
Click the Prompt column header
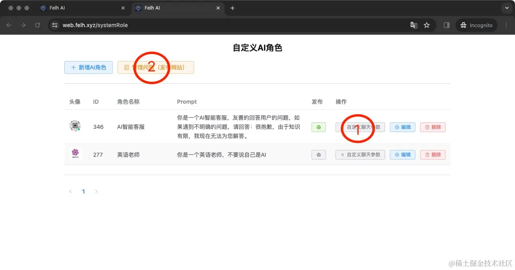click(x=187, y=102)
